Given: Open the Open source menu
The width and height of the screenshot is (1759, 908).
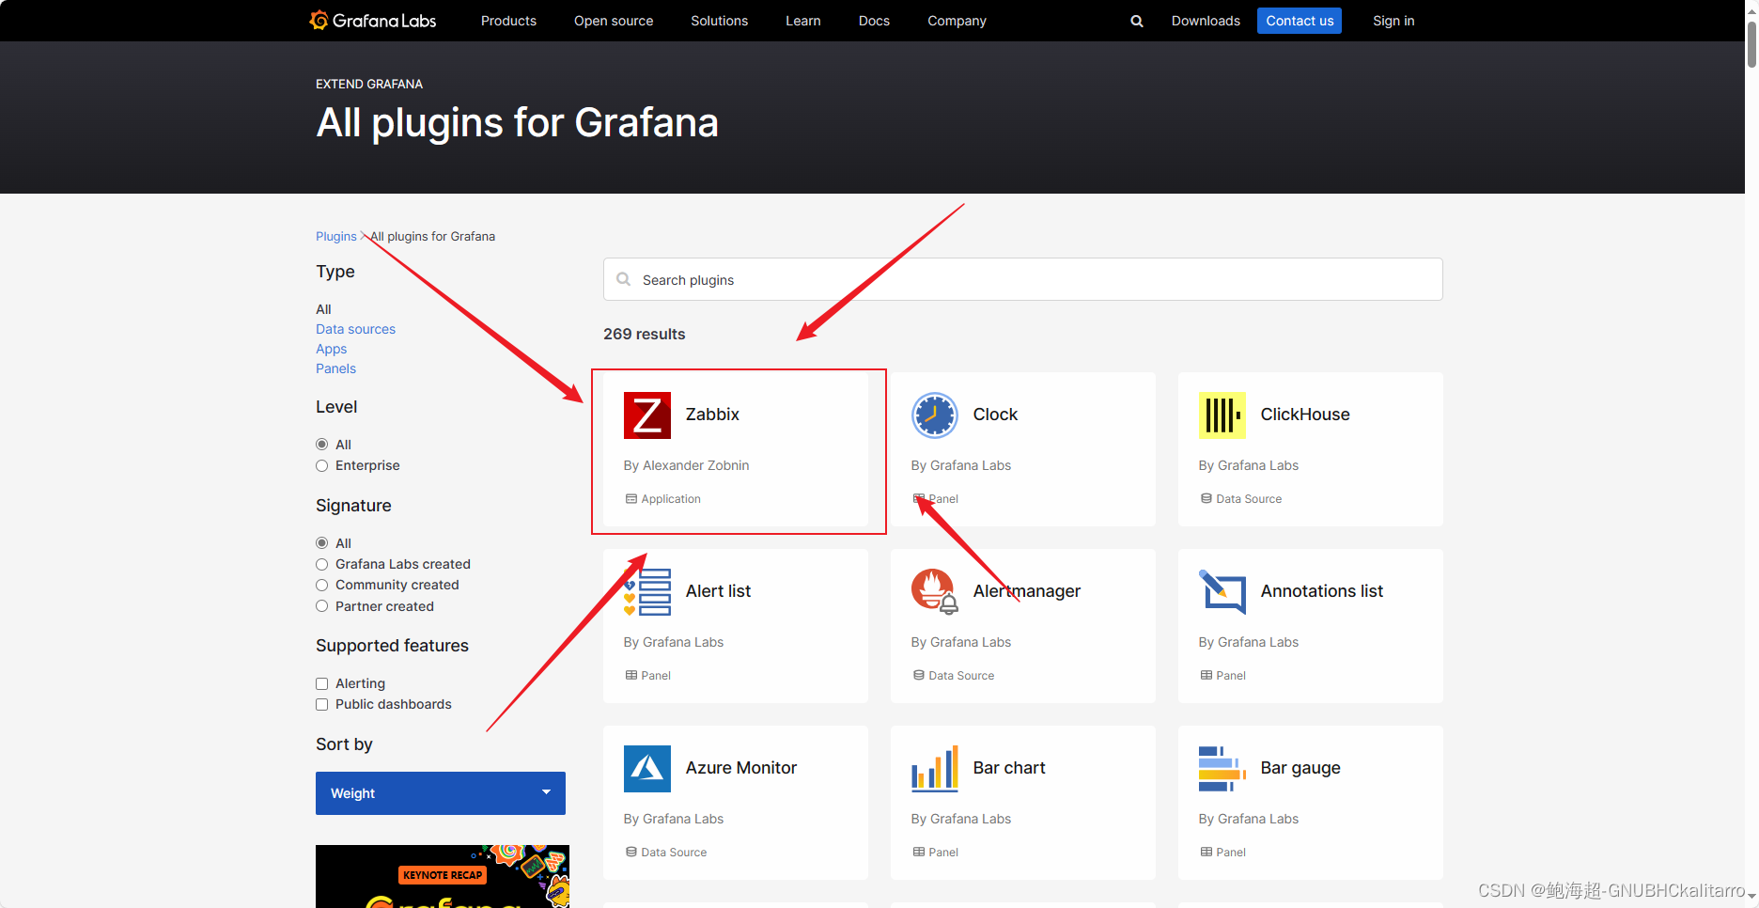Looking at the screenshot, I should (614, 21).
